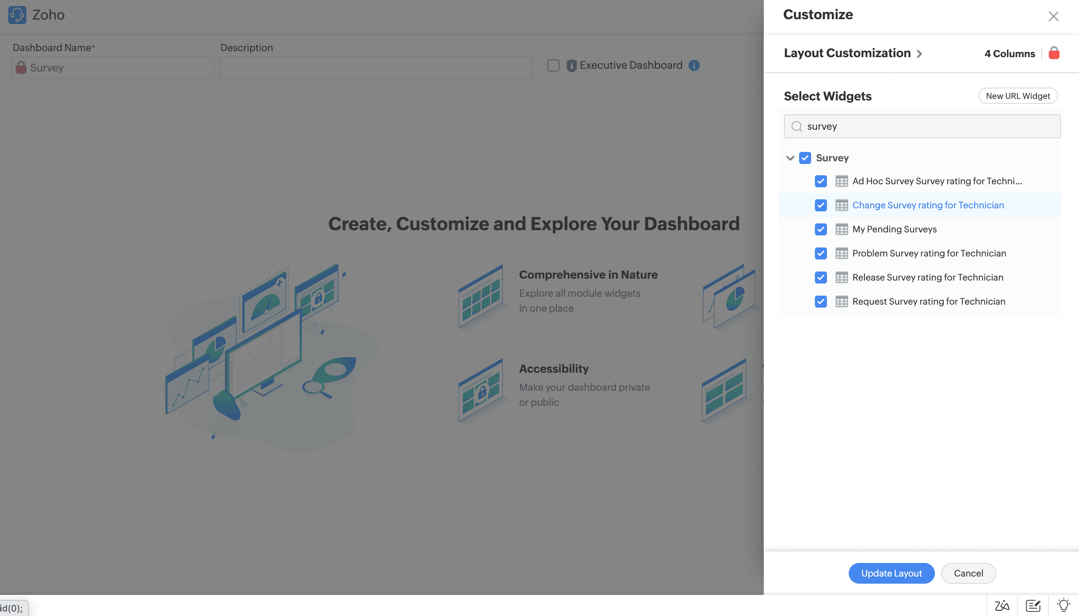Click the ZA translate icon in the bottom bar
Screen dimensions: 1079x616
1001,605
